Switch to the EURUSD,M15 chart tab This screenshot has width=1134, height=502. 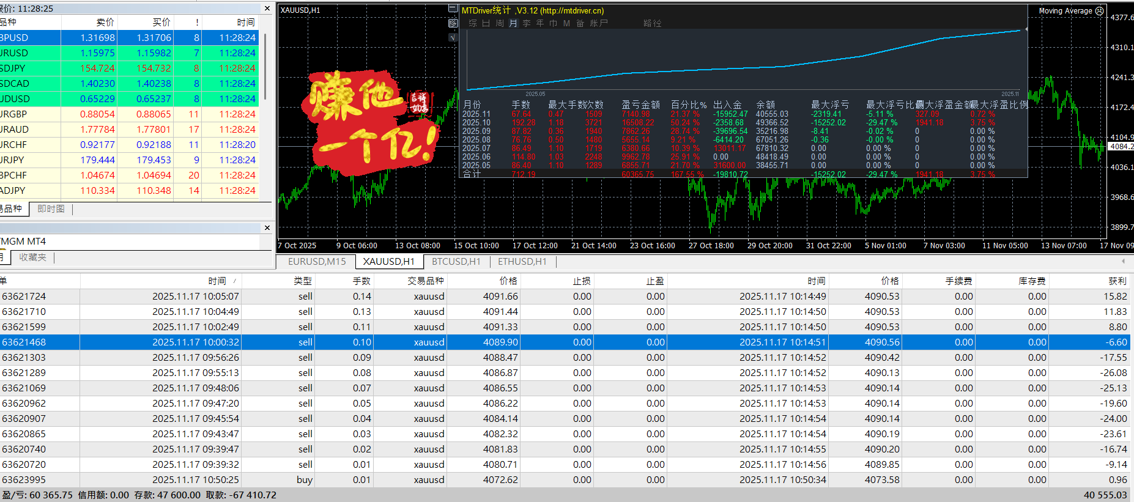(317, 262)
